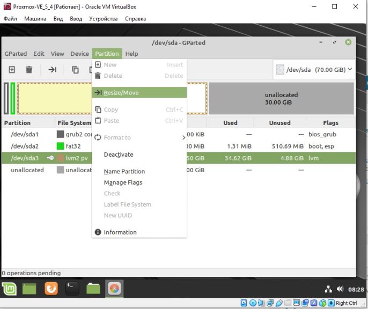Viewport: 368px width, 309px height.
Task: Click VirtualBox mouse integration status icon
Action: [x=323, y=303]
